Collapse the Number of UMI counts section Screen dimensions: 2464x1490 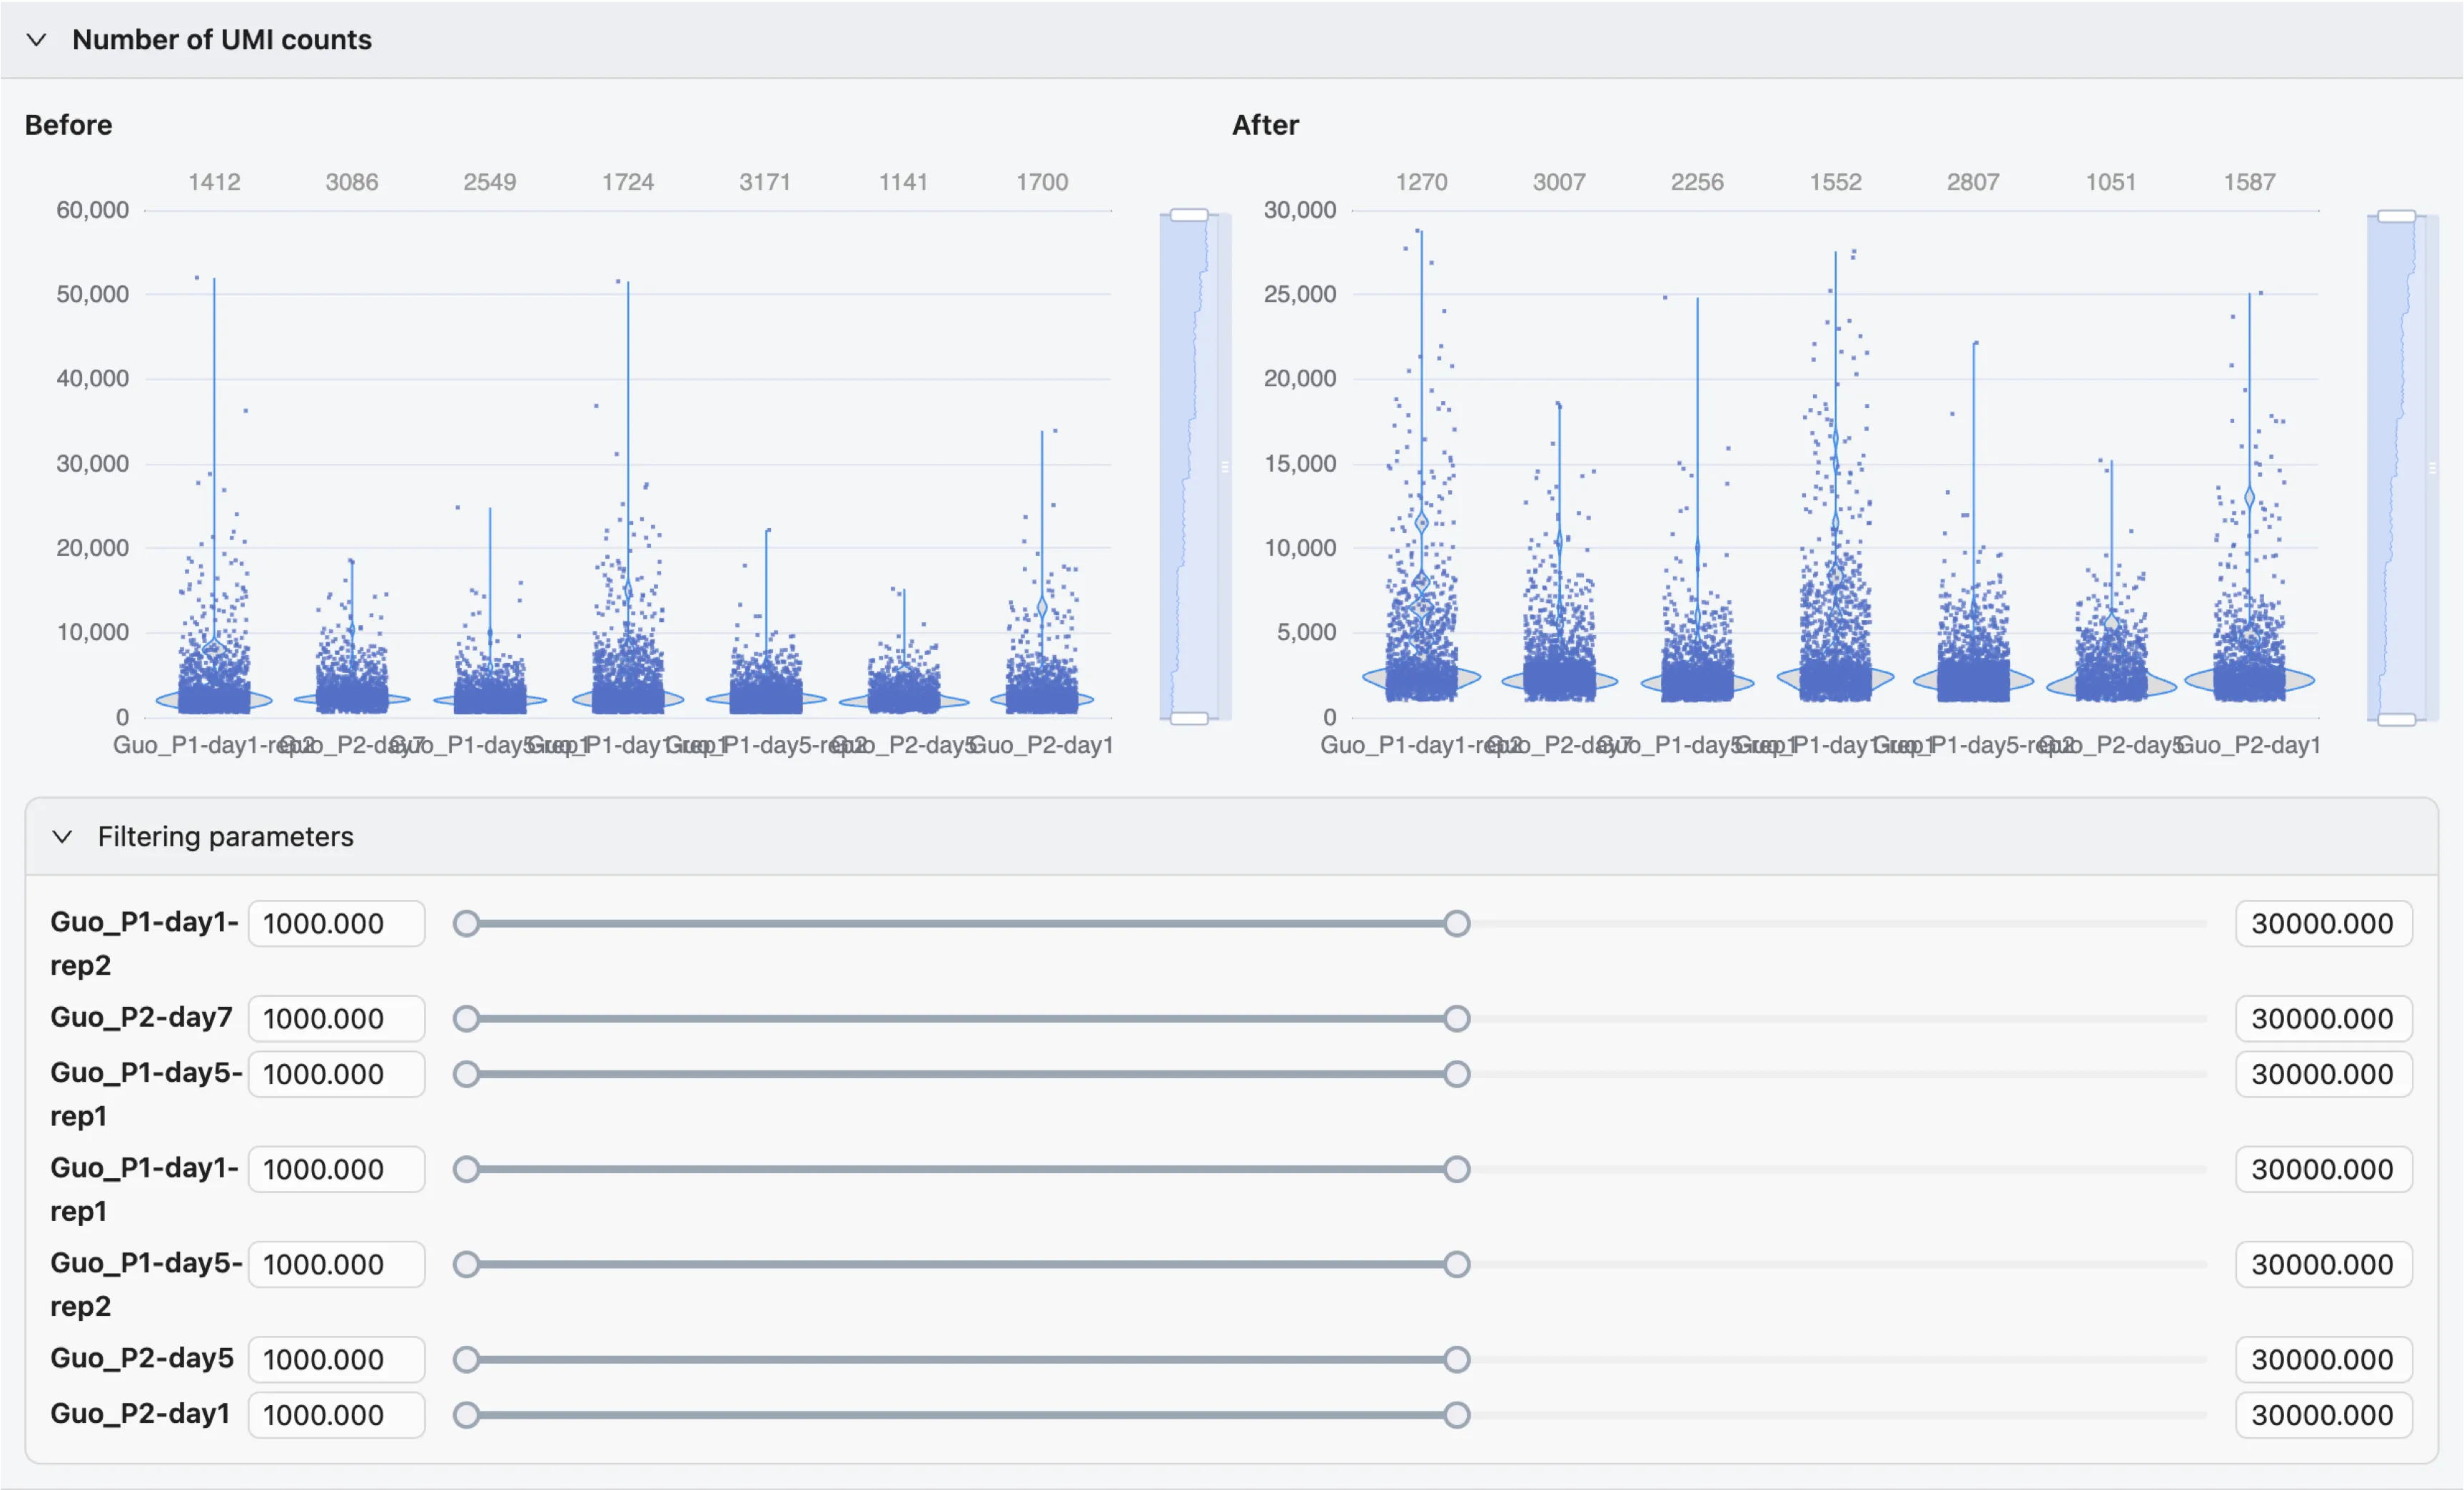click(x=36, y=40)
